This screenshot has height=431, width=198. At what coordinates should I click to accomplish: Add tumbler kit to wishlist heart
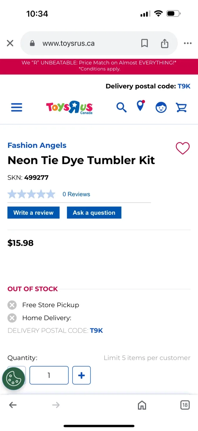[x=182, y=148]
